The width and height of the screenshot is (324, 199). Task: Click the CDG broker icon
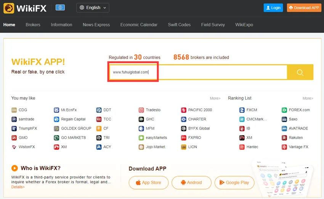click(14, 110)
